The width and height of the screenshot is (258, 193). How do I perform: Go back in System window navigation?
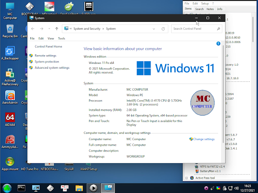coord(33,29)
